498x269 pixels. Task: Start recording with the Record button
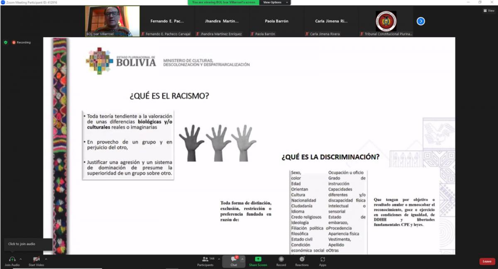[281, 259]
